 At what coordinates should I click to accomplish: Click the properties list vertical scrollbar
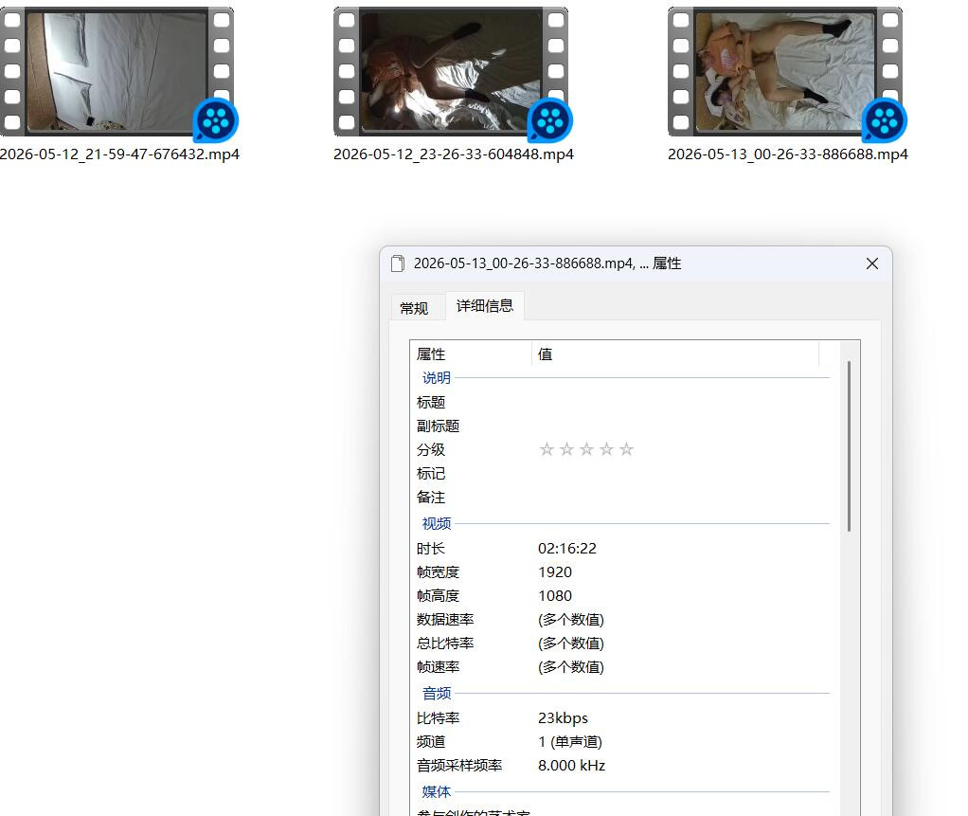click(850, 446)
